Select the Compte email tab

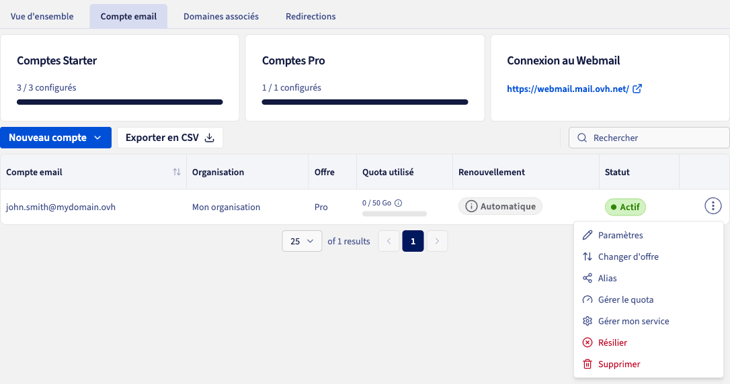(128, 16)
